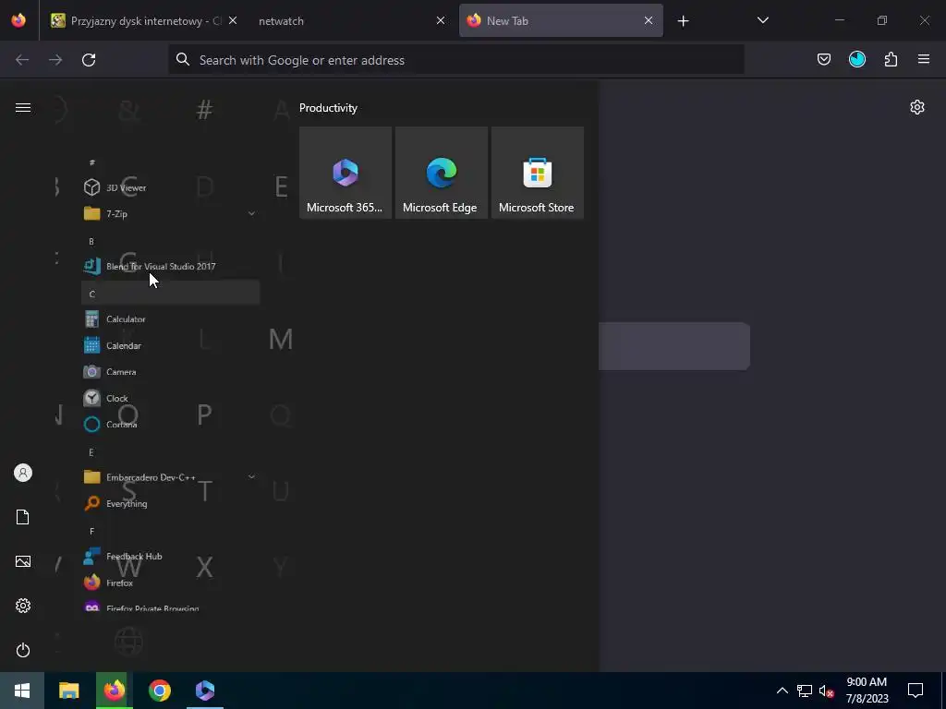The image size is (946, 709).
Task: Click the Productivity group title
Action: 328,108
